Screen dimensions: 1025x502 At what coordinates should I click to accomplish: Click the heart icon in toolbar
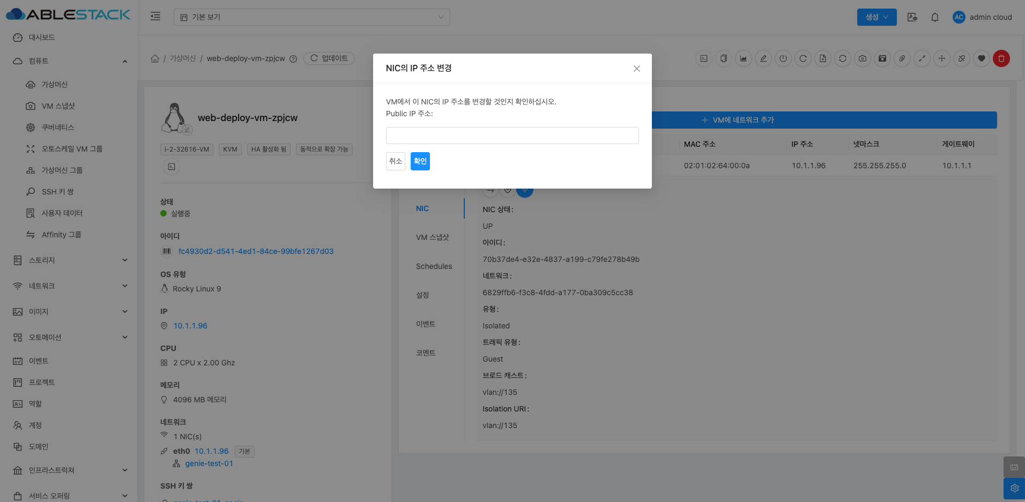(981, 58)
